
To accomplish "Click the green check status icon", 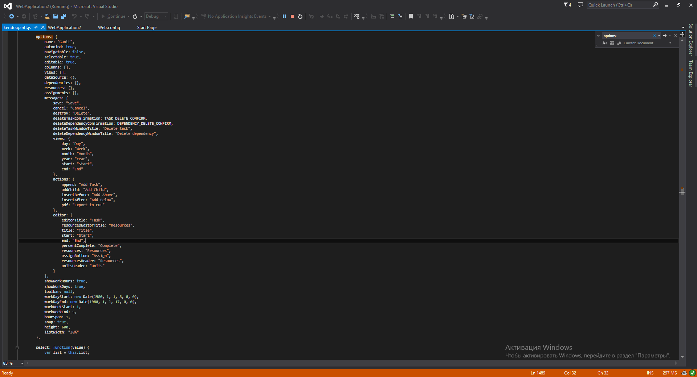I will (x=693, y=373).
